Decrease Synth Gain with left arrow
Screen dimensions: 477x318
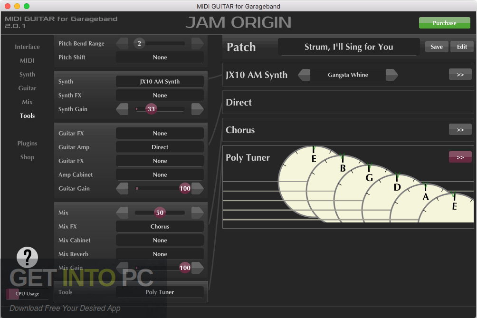(122, 109)
